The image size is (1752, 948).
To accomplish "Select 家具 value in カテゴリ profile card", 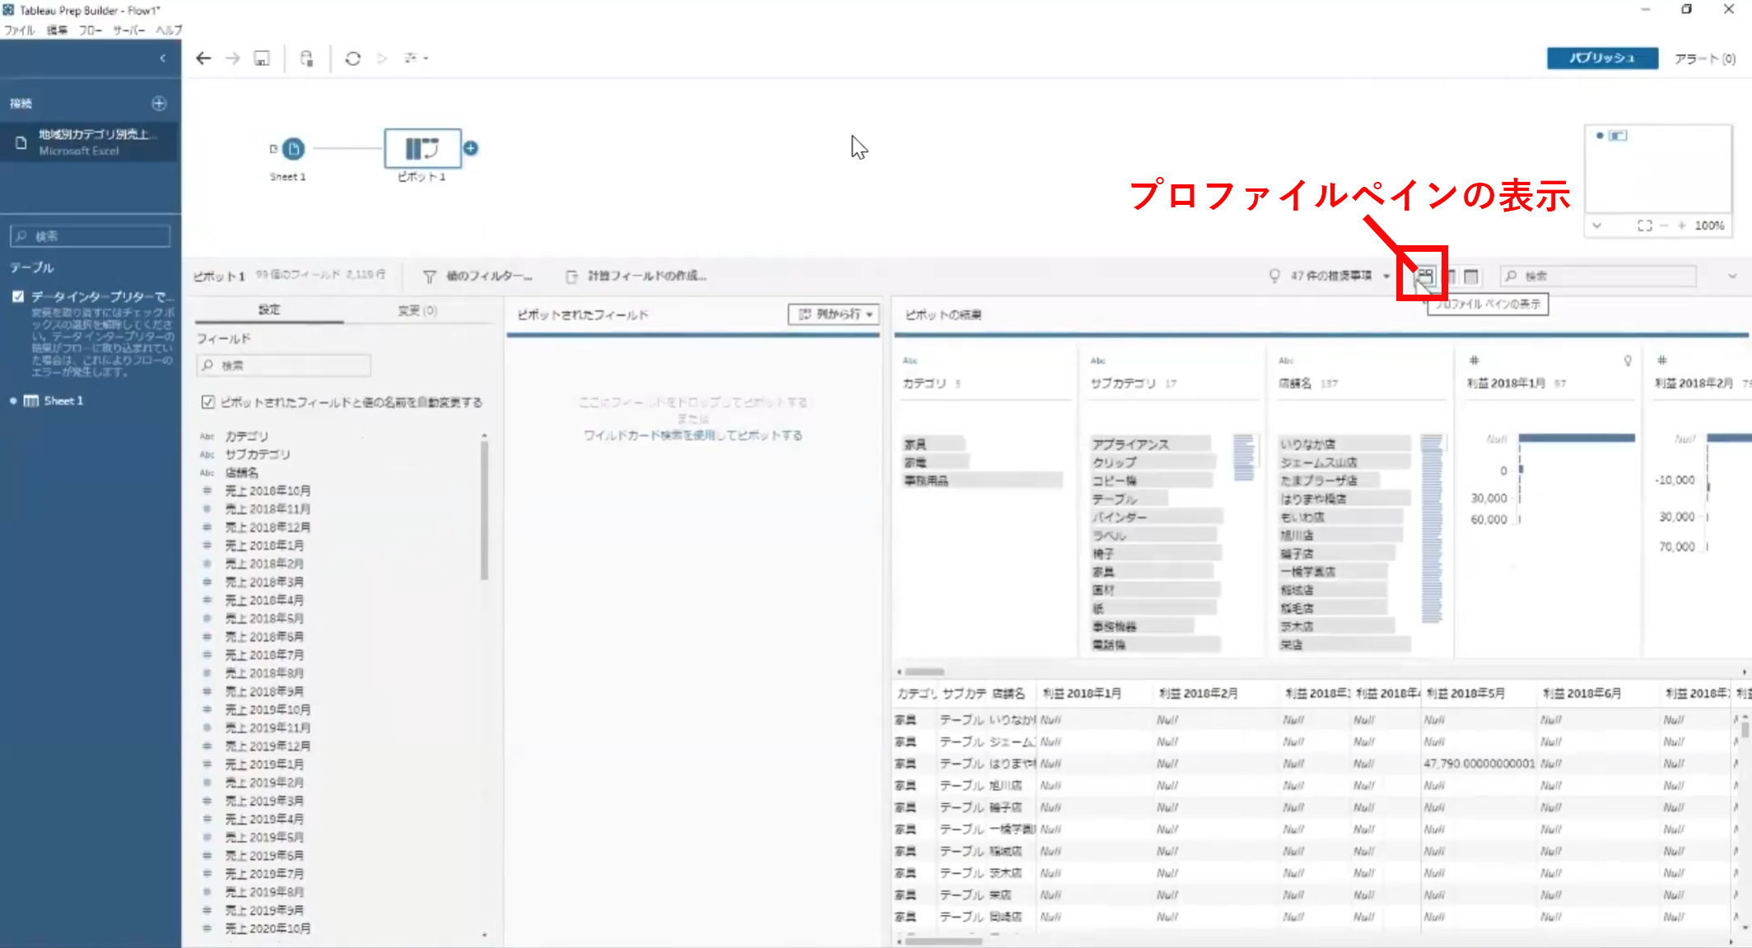I will tap(934, 444).
